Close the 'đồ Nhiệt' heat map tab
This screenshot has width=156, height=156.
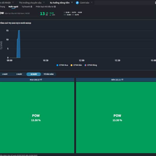13,2
